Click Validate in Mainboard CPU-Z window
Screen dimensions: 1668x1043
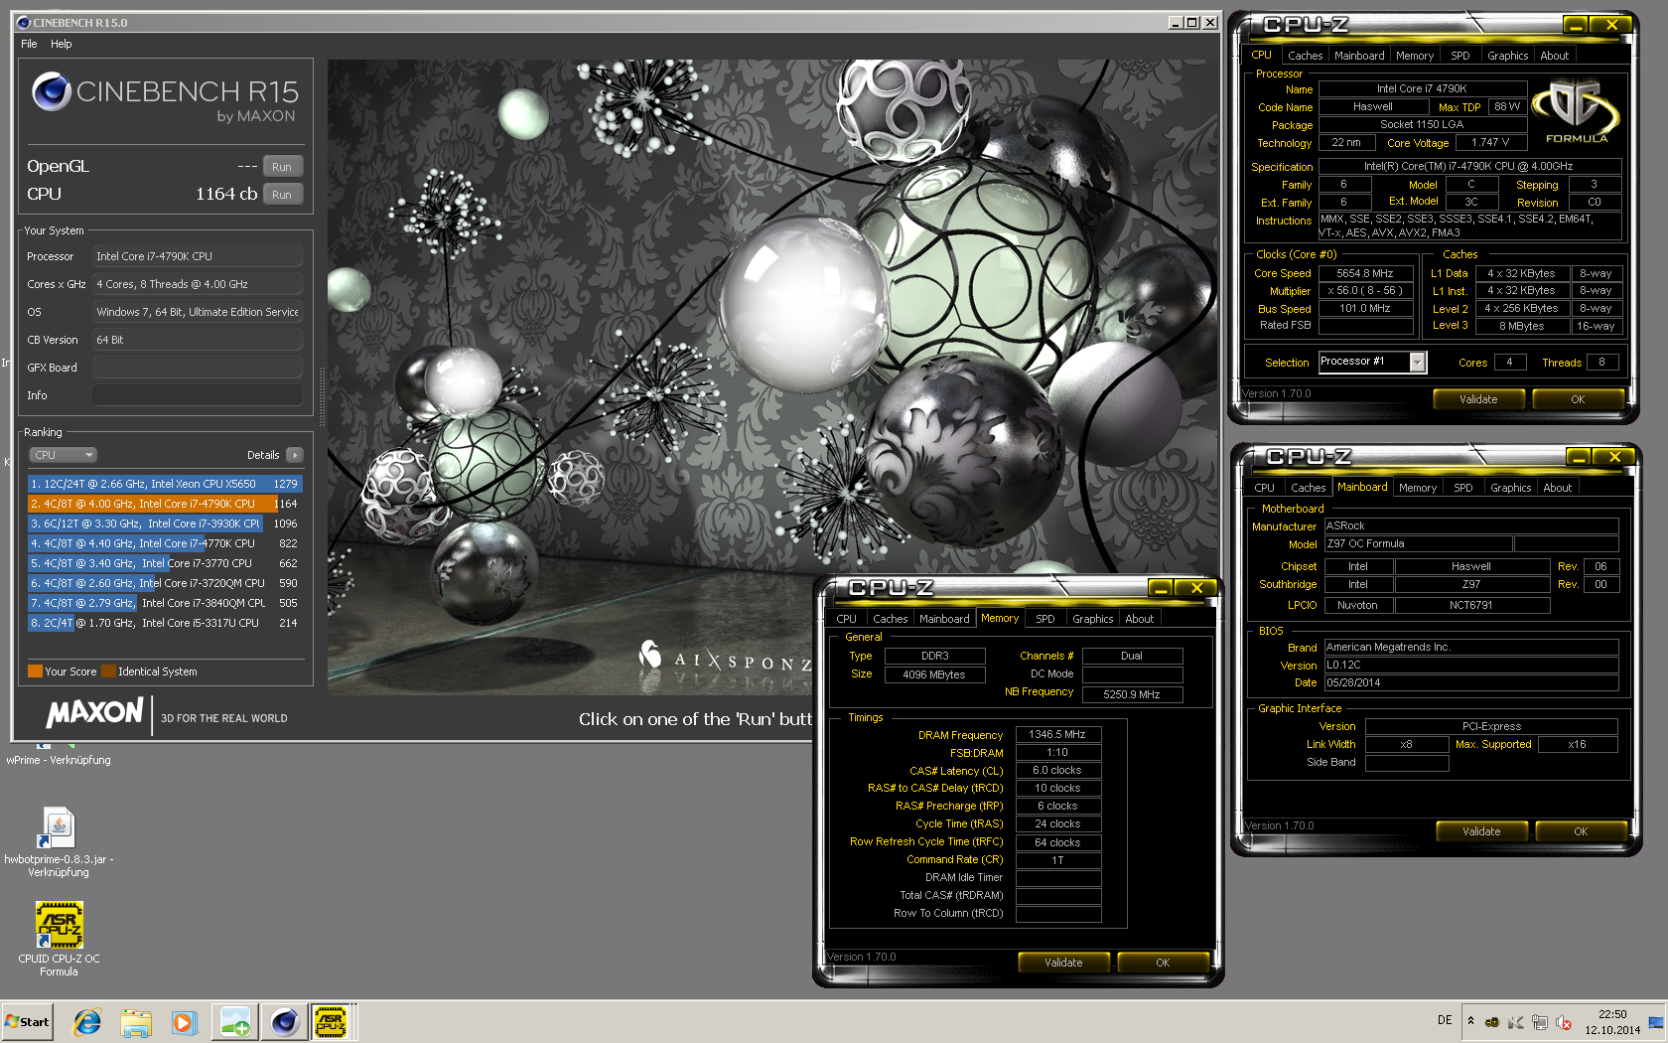[x=1481, y=831]
